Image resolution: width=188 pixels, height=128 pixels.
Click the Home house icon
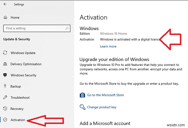click(x=5, y=18)
